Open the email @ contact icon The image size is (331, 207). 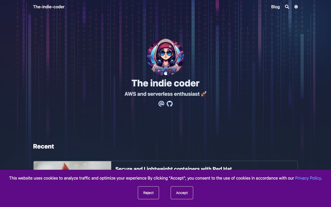pos(161,104)
